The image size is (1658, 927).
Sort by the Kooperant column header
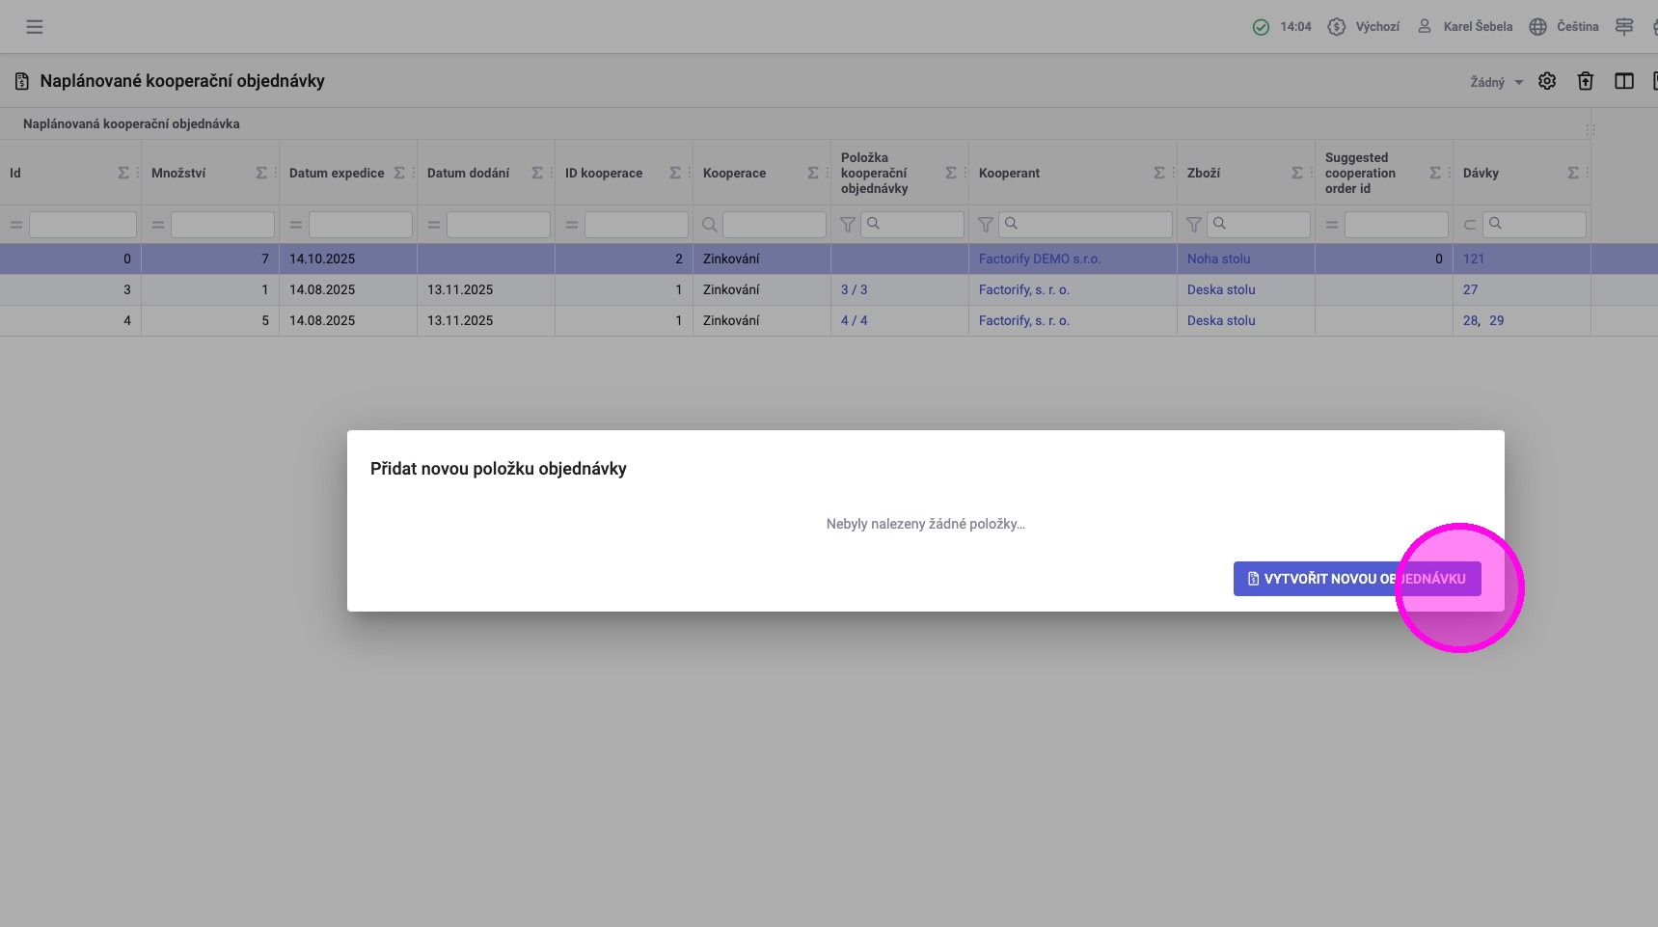1010,174
